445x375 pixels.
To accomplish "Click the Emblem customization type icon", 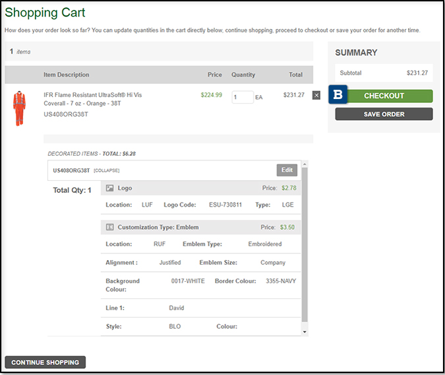I will (110, 227).
